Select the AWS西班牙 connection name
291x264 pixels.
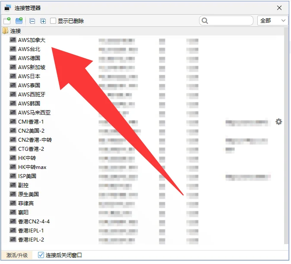coord(32,94)
